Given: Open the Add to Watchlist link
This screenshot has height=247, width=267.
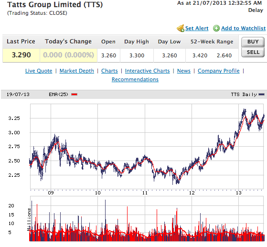Looking at the screenshot, I should 243,28.
